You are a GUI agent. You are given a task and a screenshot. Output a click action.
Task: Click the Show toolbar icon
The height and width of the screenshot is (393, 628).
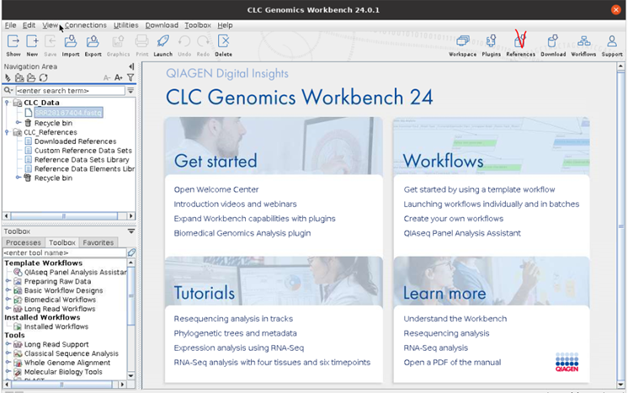pyautogui.click(x=13, y=41)
